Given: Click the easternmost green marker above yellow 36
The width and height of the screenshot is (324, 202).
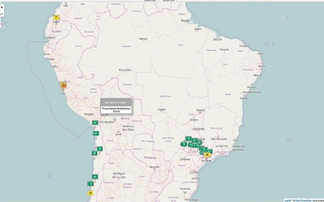Looking at the screenshot, I should (210, 151).
